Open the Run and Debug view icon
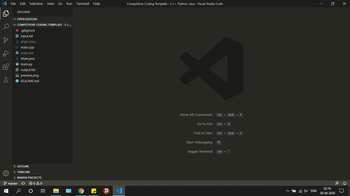 tap(6, 53)
